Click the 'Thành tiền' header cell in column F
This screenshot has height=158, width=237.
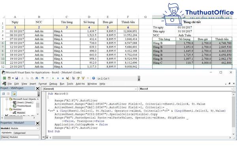pos(128,22)
